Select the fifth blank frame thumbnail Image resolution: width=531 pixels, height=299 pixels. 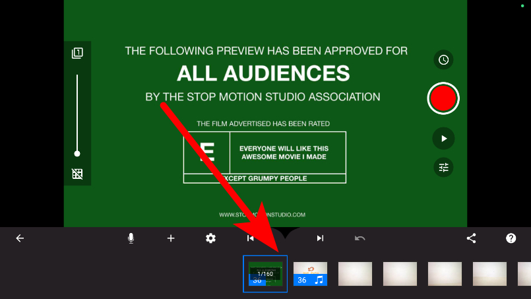coord(445,274)
